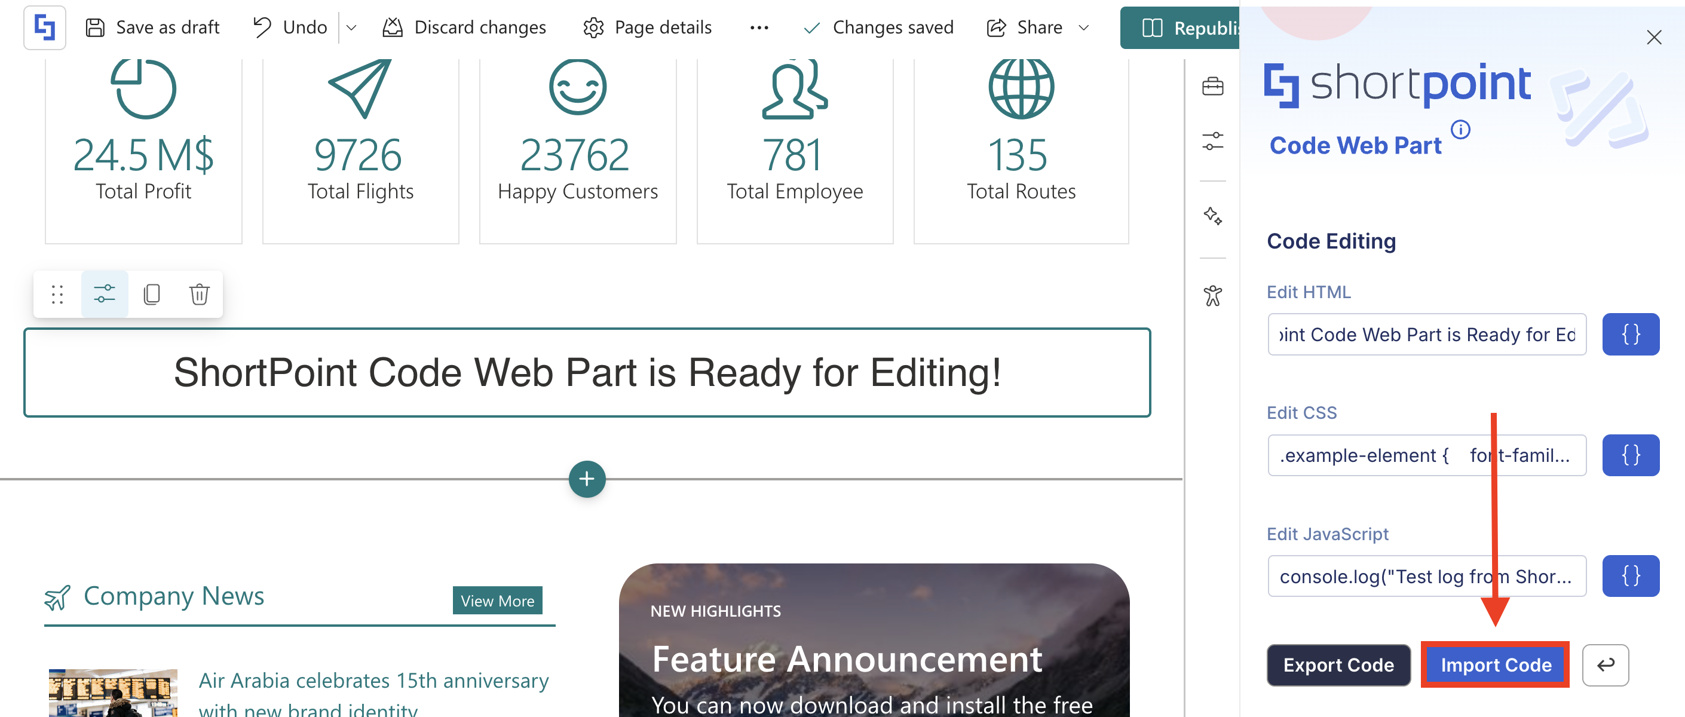Open the toolbox briefcase icon in the side rail
The image size is (1685, 717).
tap(1213, 87)
